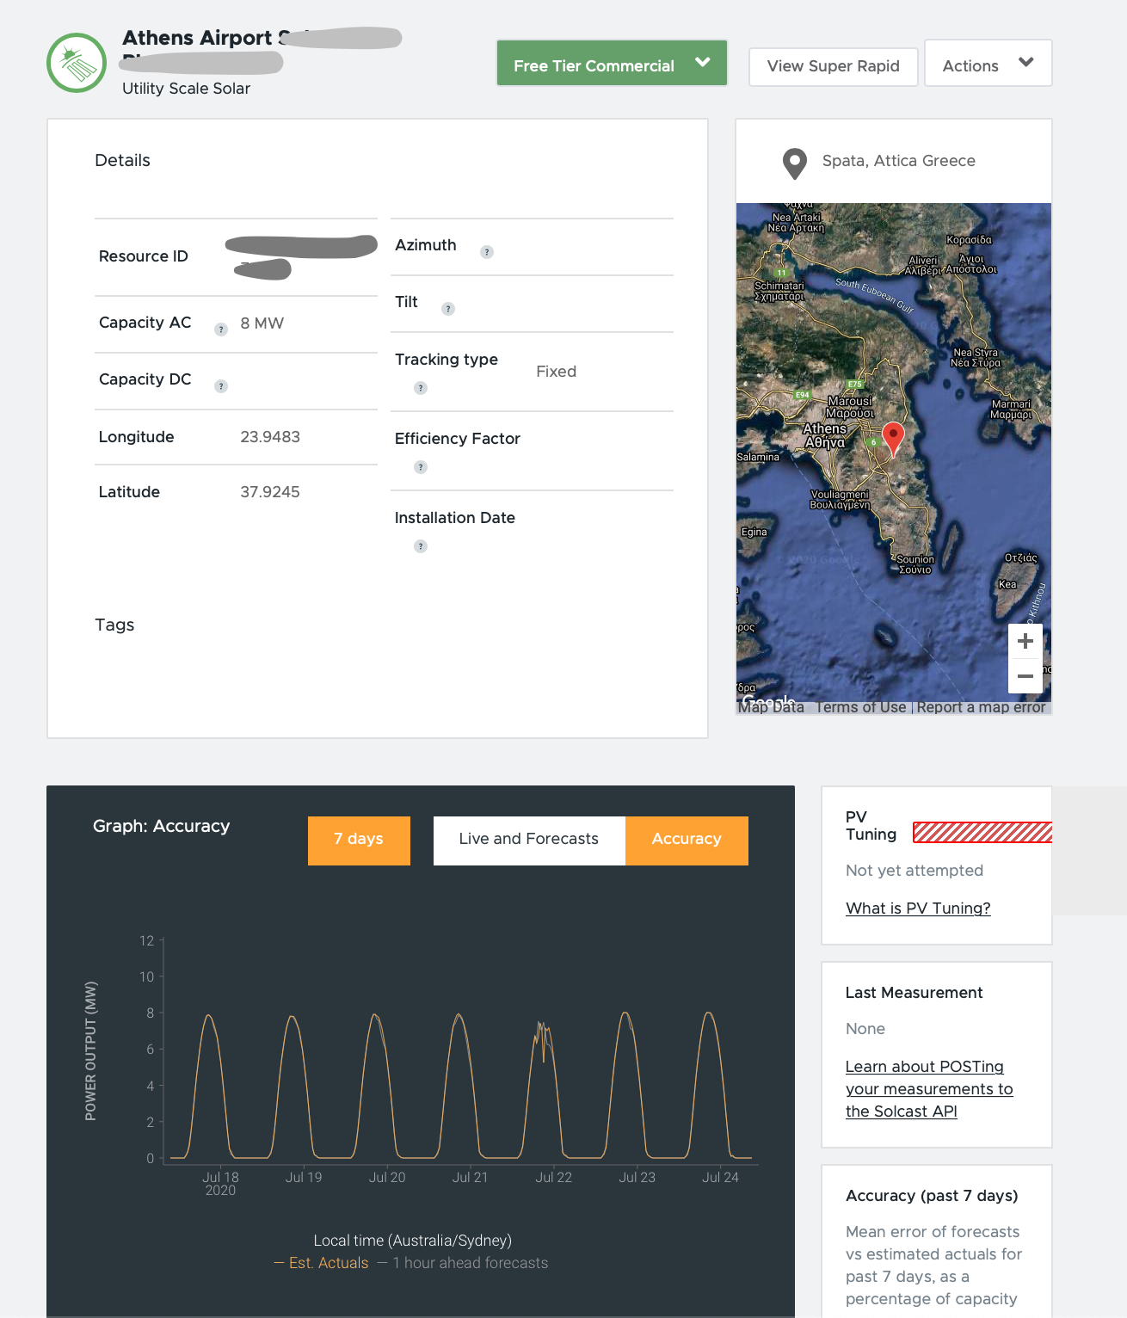Viewport: 1127px width, 1318px height.
Task: Click the Capacity AC help icon
Action: click(221, 329)
